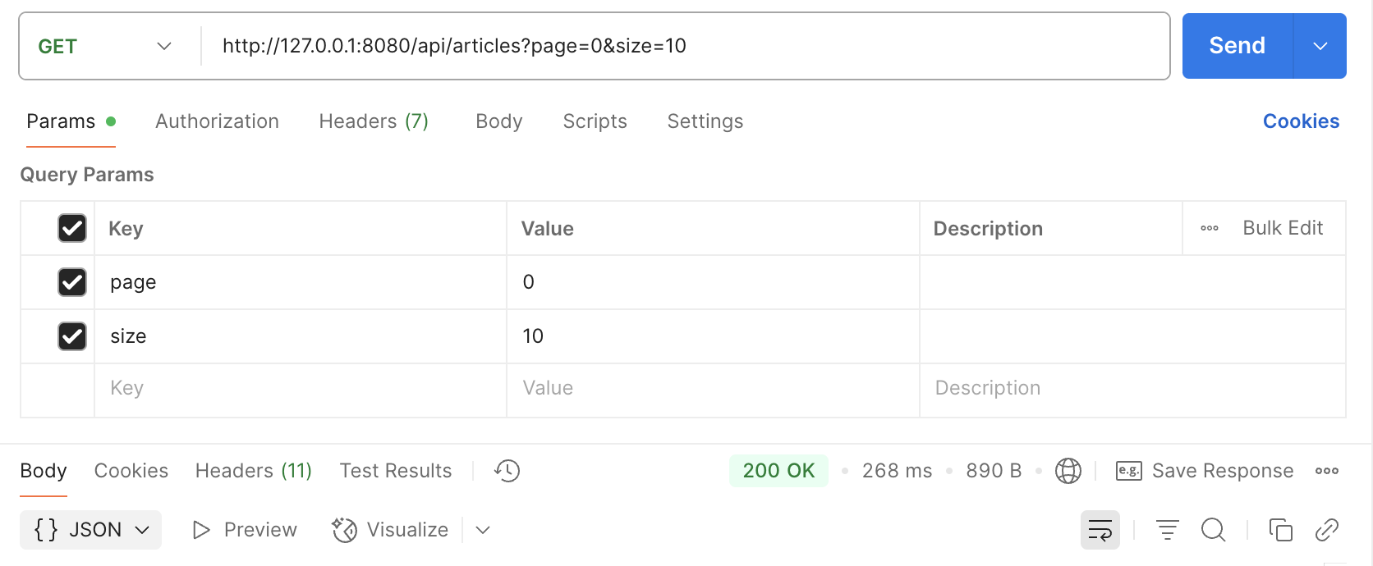Open response more options ellipsis
This screenshot has height=566, width=1373.
tap(1326, 471)
